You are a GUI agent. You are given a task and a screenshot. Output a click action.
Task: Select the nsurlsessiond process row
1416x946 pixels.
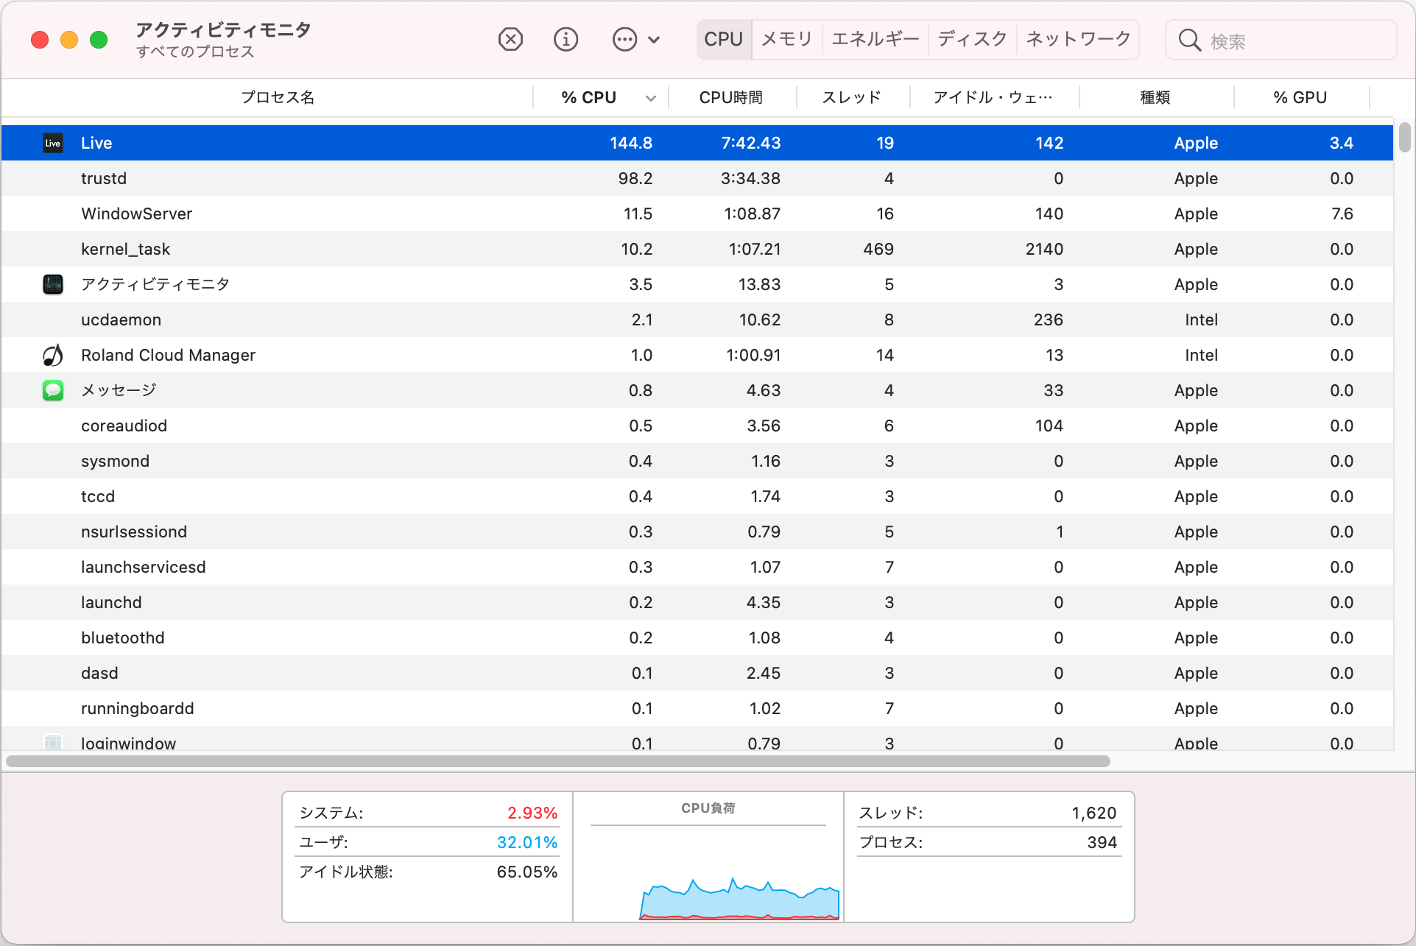(x=697, y=532)
